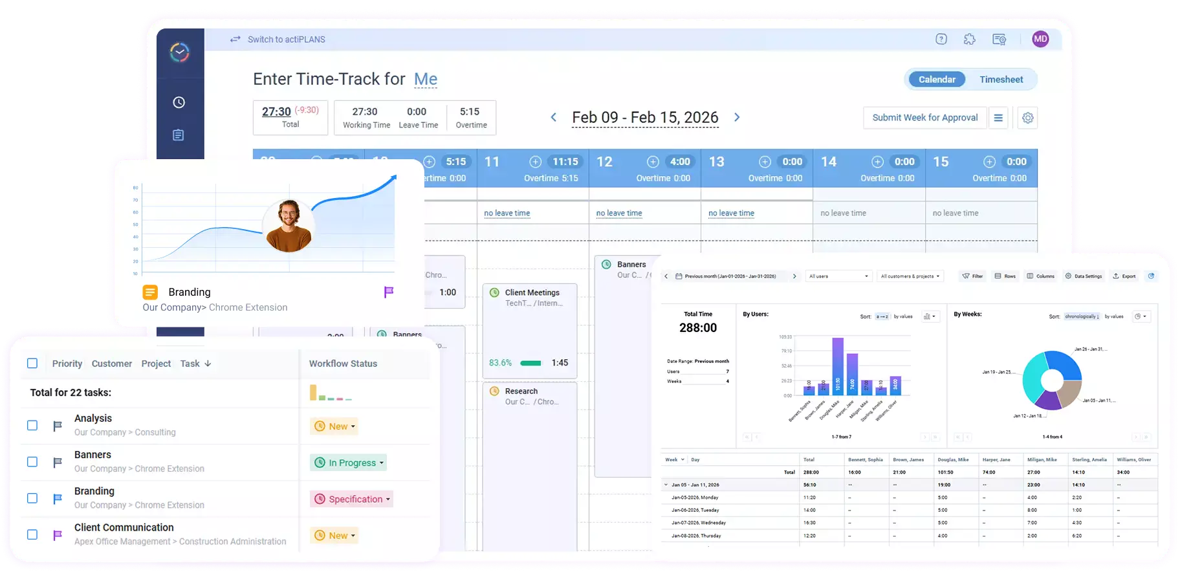Viewport: 1180px width, 572px height.
Task: Click the purple flag on the Branding card
Action: [x=389, y=292]
